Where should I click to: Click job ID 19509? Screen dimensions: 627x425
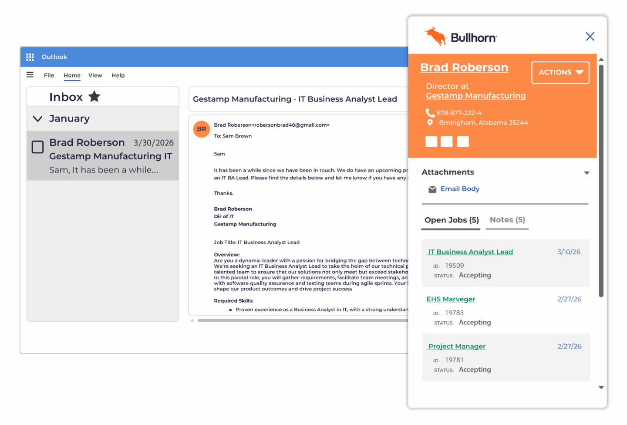455,266
